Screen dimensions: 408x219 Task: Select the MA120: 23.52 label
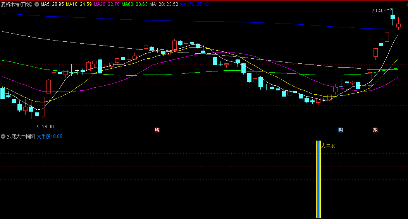[164, 4]
